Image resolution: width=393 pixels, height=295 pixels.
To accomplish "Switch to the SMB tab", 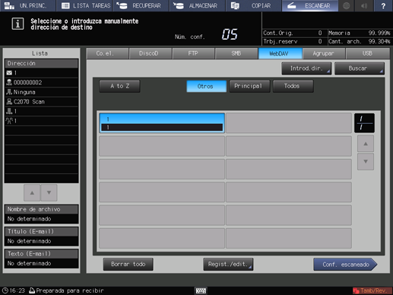I will (x=236, y=53).
